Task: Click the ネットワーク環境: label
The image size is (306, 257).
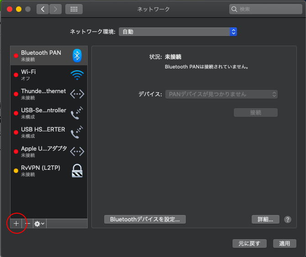Action: point(93,31)
